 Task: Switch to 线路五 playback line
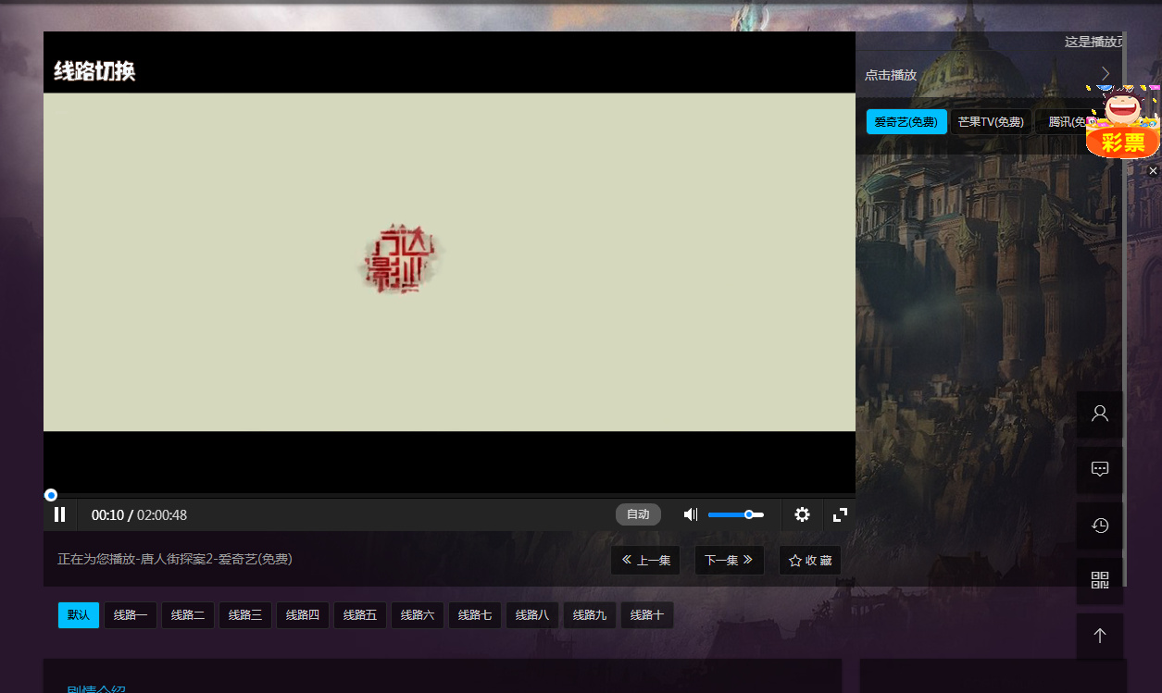(360, 615)
